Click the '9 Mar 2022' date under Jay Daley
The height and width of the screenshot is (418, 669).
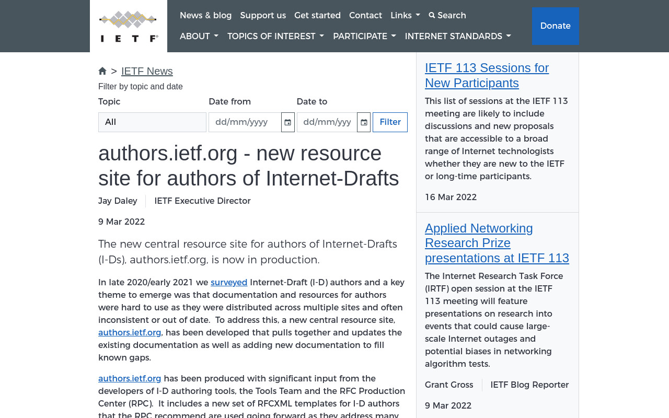[121, 222]
